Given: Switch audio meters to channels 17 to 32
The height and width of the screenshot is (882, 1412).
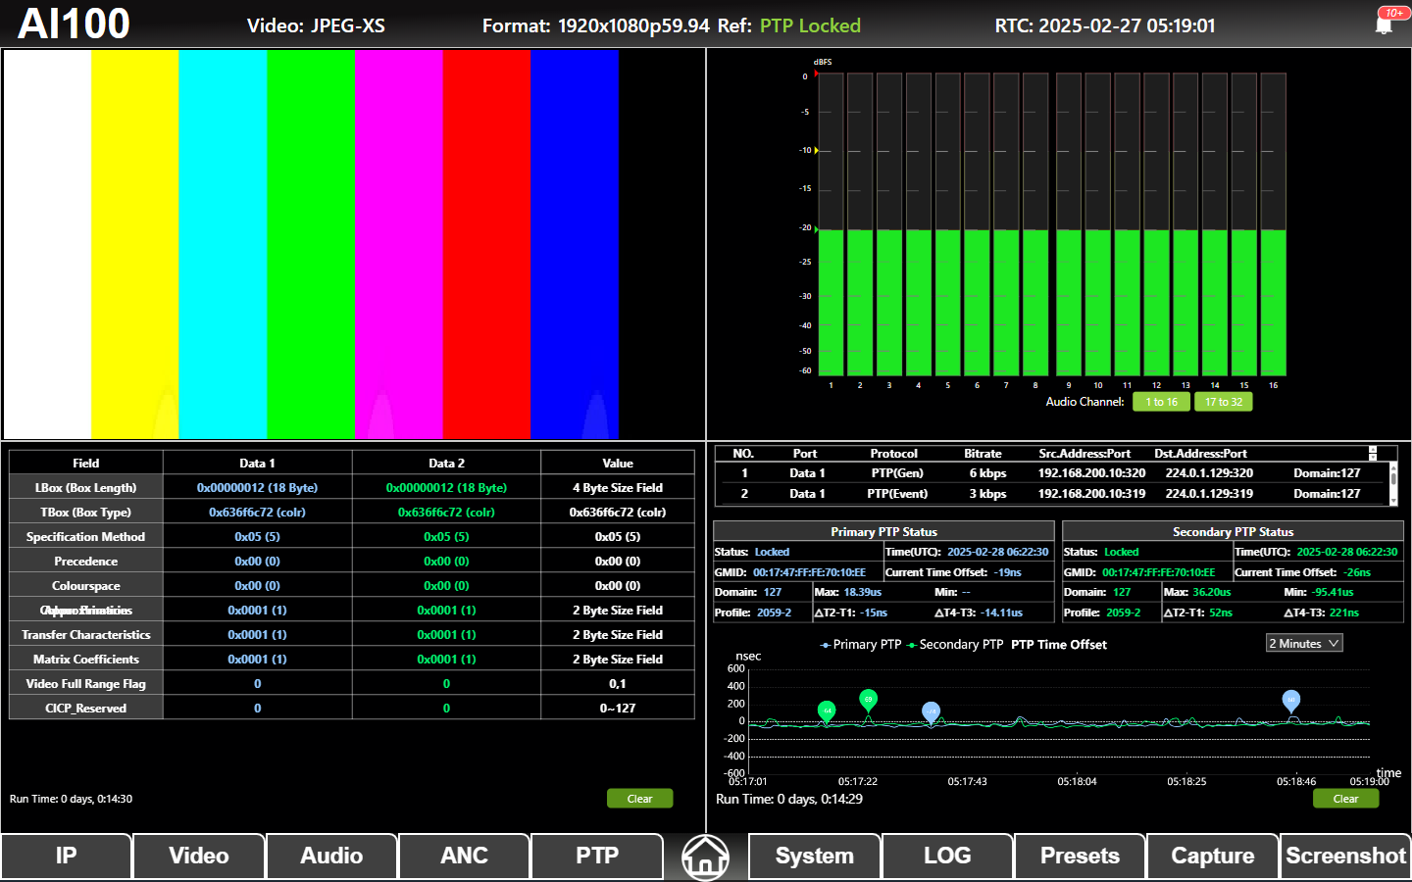Looking at the screenshot, I should [1223, 402].
